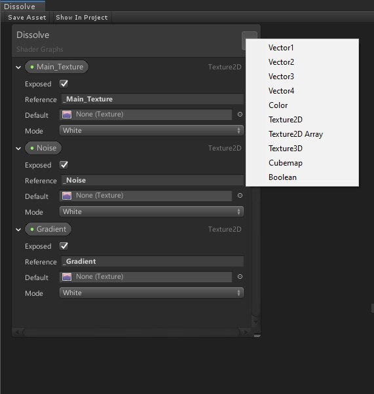
Task: Choose Cubemap from property type menu
Action: pyautogui.click(x=302, y=163)
